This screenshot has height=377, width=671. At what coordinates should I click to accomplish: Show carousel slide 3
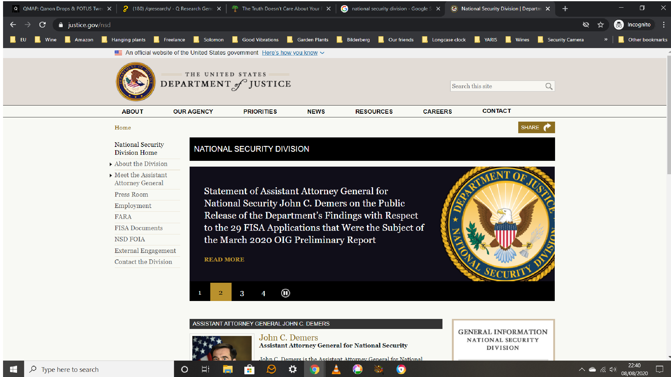(x=242, y=293)
